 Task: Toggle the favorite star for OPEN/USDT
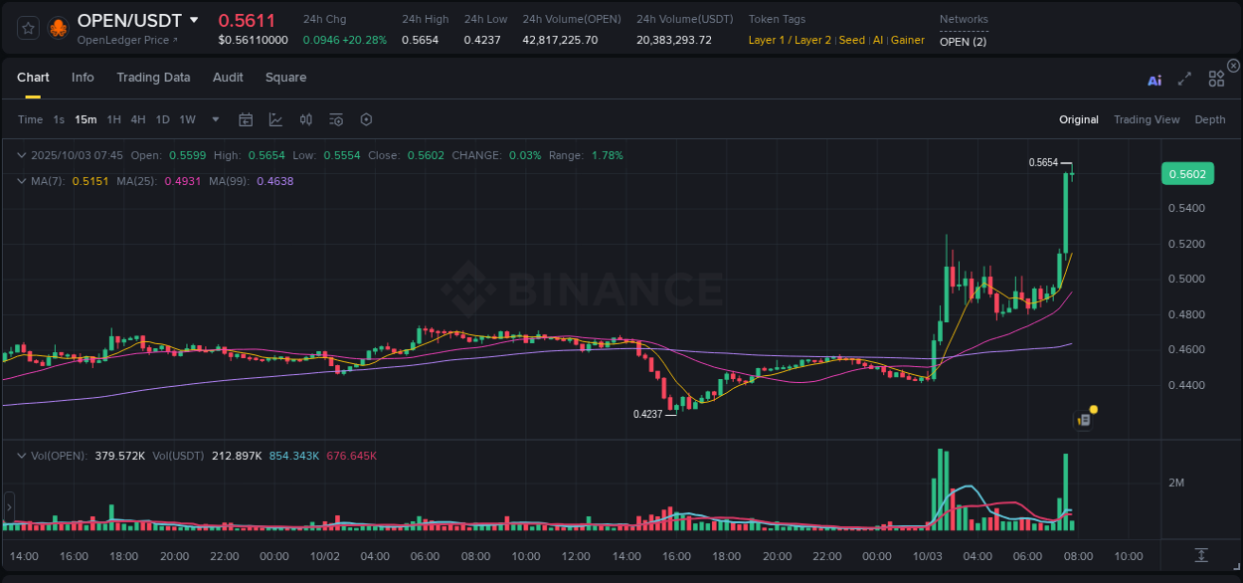tap(28, 28)
